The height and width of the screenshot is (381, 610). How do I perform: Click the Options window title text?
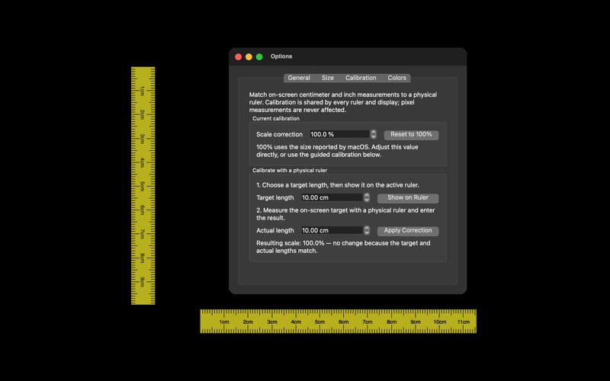pos(281,56)
